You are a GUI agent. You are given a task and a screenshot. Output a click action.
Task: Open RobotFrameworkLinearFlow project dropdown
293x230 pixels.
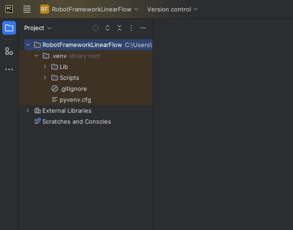(95, 9)
